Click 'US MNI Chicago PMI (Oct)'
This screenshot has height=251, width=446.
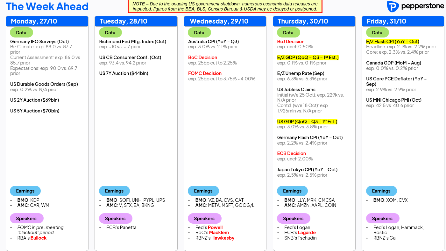394,100
